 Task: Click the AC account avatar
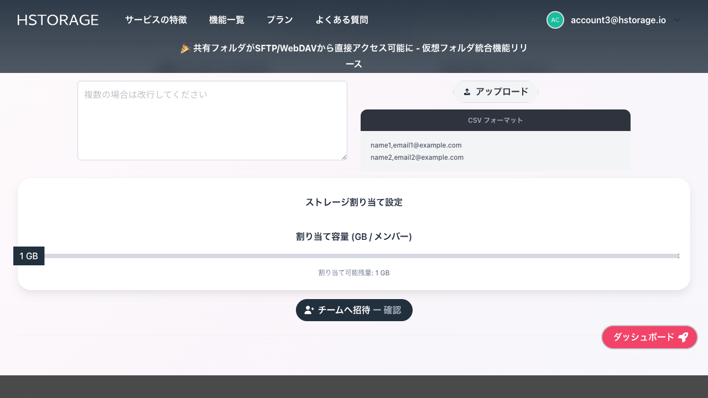point(555,20)
